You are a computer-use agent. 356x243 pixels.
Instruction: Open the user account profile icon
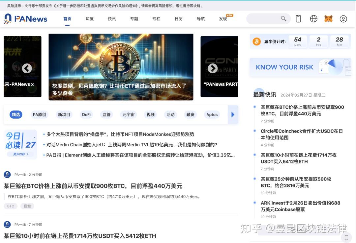(x=343, y=19)
